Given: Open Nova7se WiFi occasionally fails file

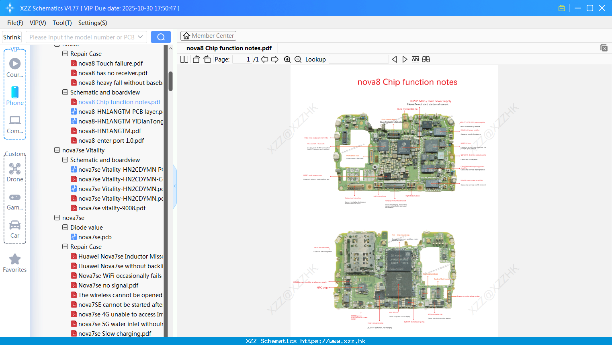Looking at the screenshot, I should click(120, 275).
